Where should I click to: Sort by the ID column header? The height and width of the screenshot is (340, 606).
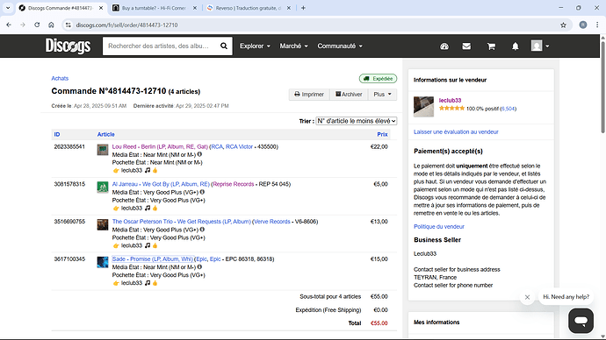click(57, 134)
